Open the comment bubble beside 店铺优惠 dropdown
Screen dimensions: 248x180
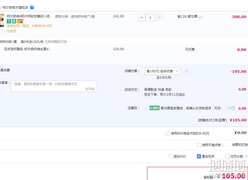point(187,71)
